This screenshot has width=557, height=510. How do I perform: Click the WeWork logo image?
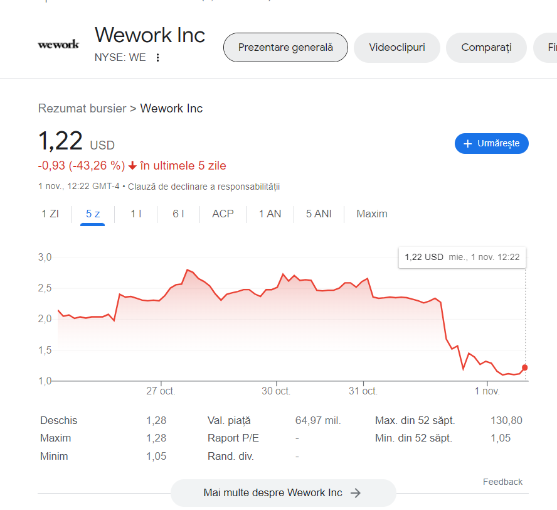(x=58, y=45)
